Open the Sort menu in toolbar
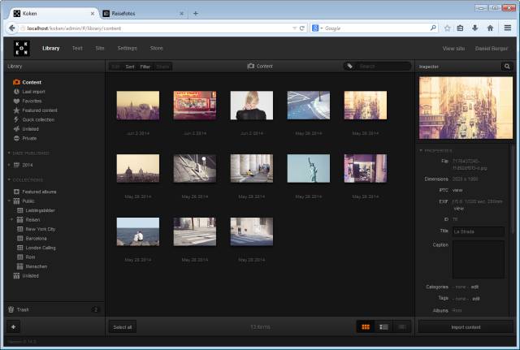The width and height of the screenshot is (520, 350). 130,67
